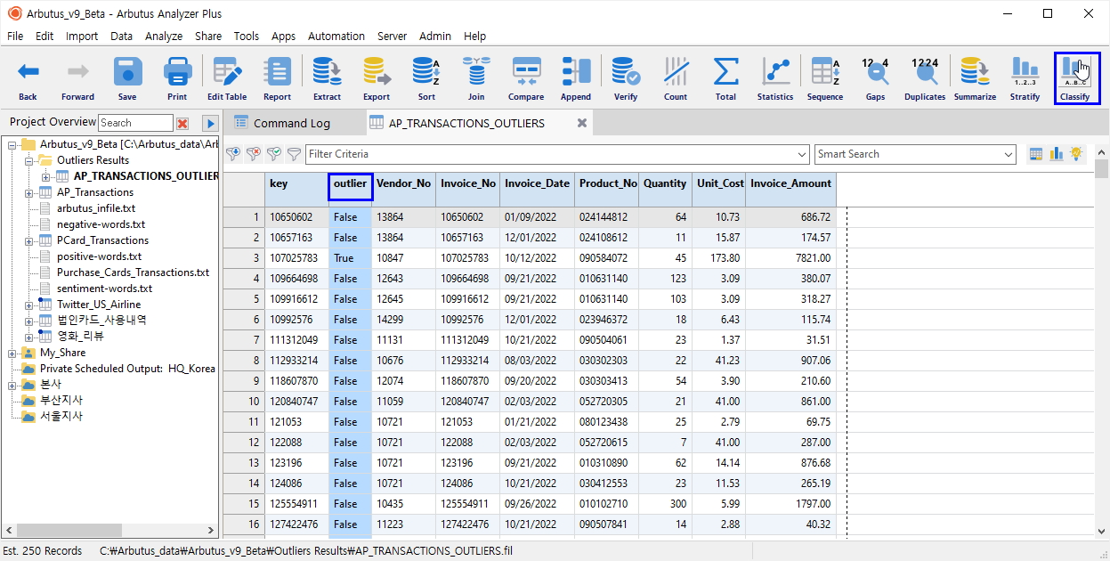Run the Count command
Screen dimensions: 1110x561
676,78
